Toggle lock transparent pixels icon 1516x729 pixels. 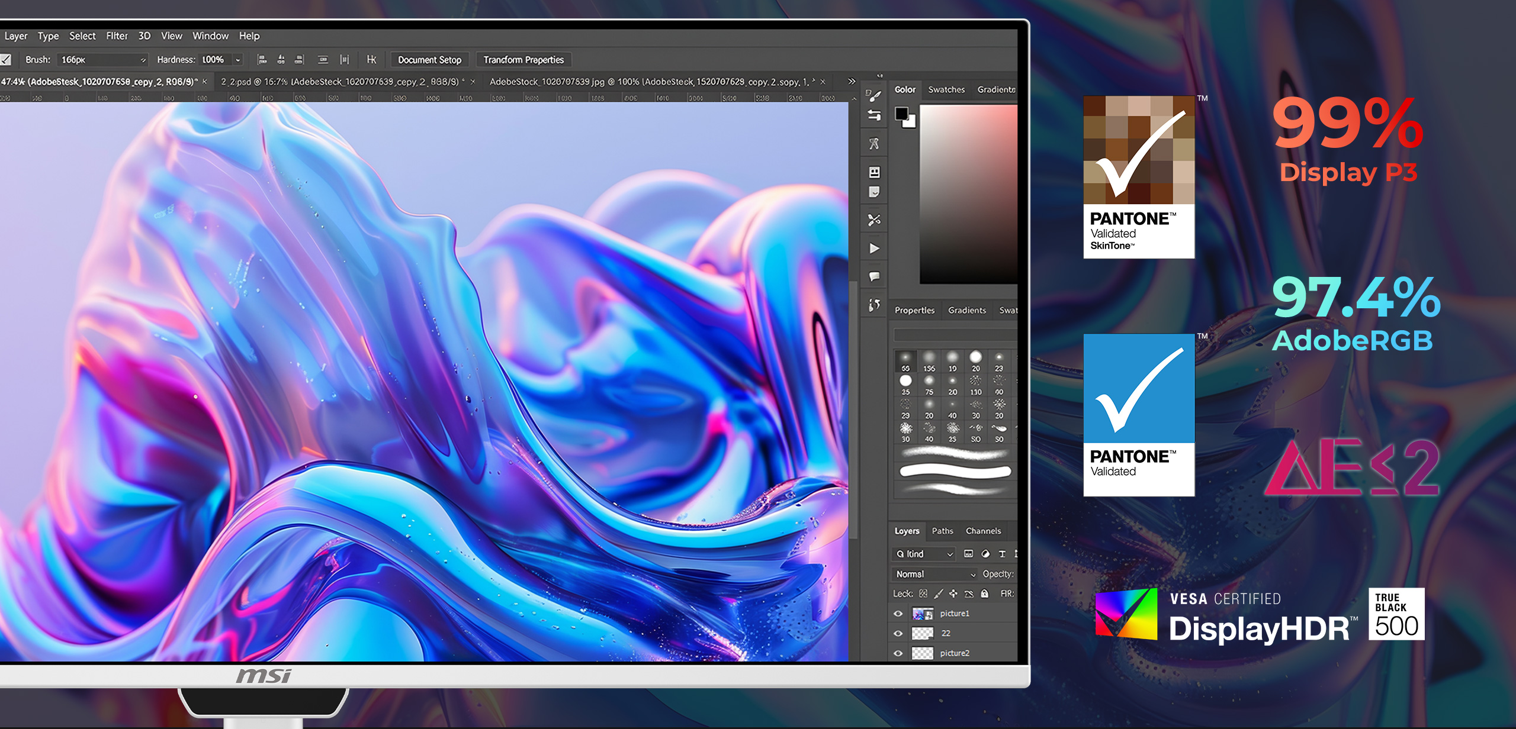pyautogui.click(x=923, y=593)
